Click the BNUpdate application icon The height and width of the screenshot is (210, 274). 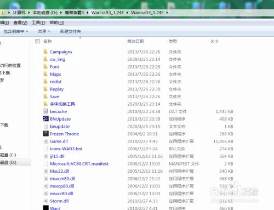45,119
